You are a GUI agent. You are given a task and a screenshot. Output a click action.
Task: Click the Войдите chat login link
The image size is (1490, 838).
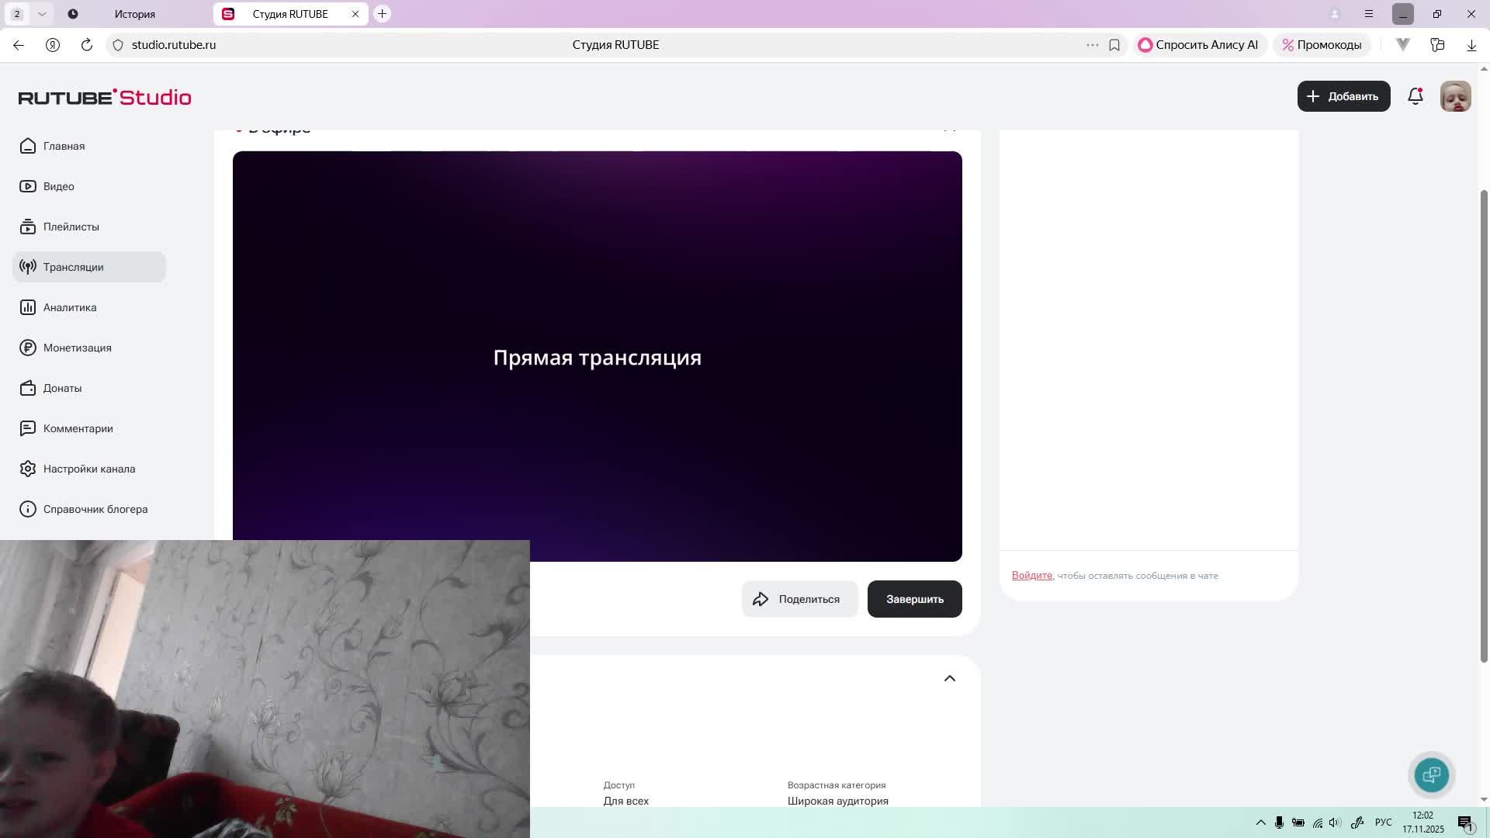pyautogui.click(x=1031, y=575)
